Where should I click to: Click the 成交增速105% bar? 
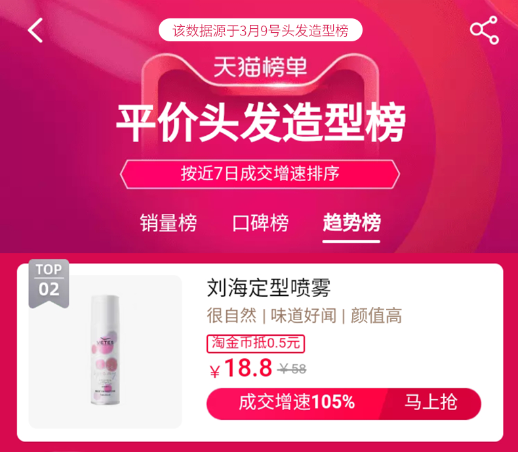pos(296,403)
